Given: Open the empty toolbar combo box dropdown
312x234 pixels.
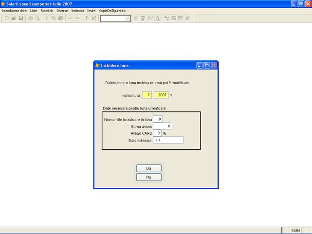Looking at the screenshot, I should click(128, 18).
